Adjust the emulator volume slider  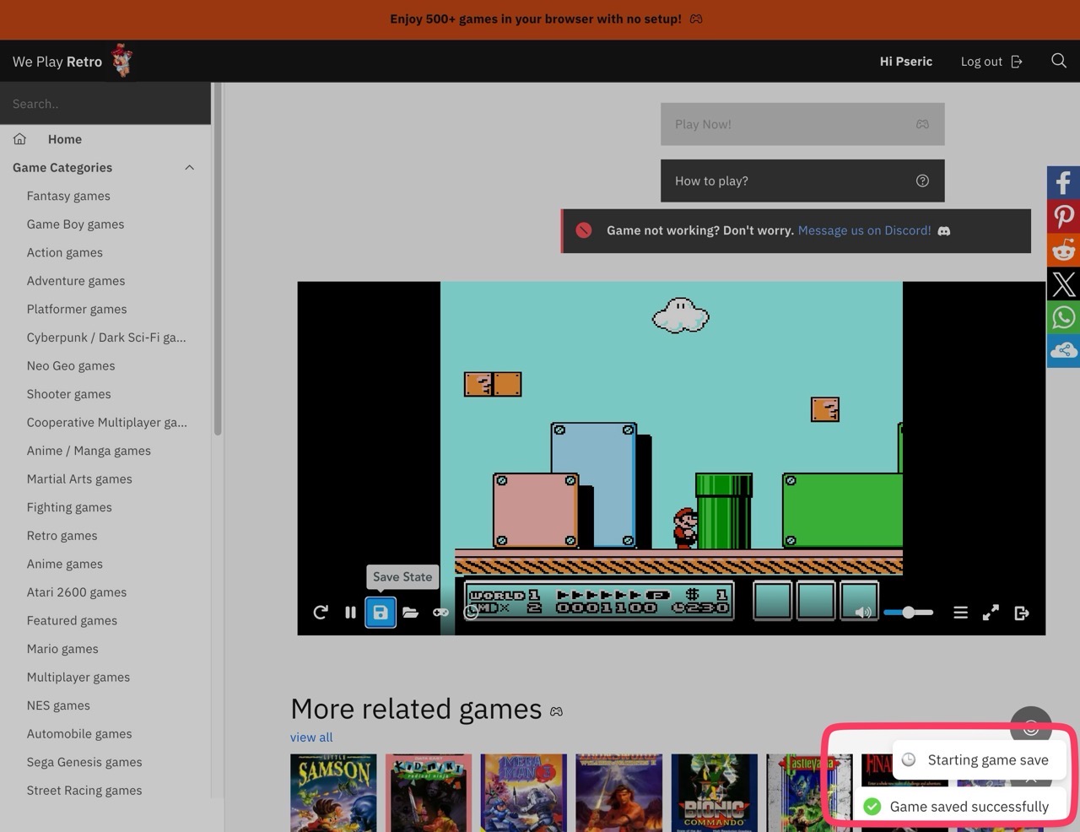click(x=909, y=613)
